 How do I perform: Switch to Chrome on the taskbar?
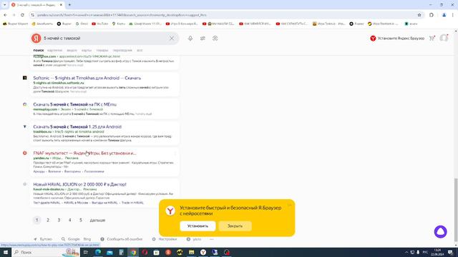click(133, 252)
